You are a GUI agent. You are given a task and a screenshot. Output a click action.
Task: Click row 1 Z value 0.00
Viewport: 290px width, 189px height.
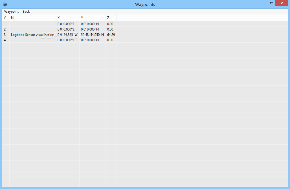110,24
